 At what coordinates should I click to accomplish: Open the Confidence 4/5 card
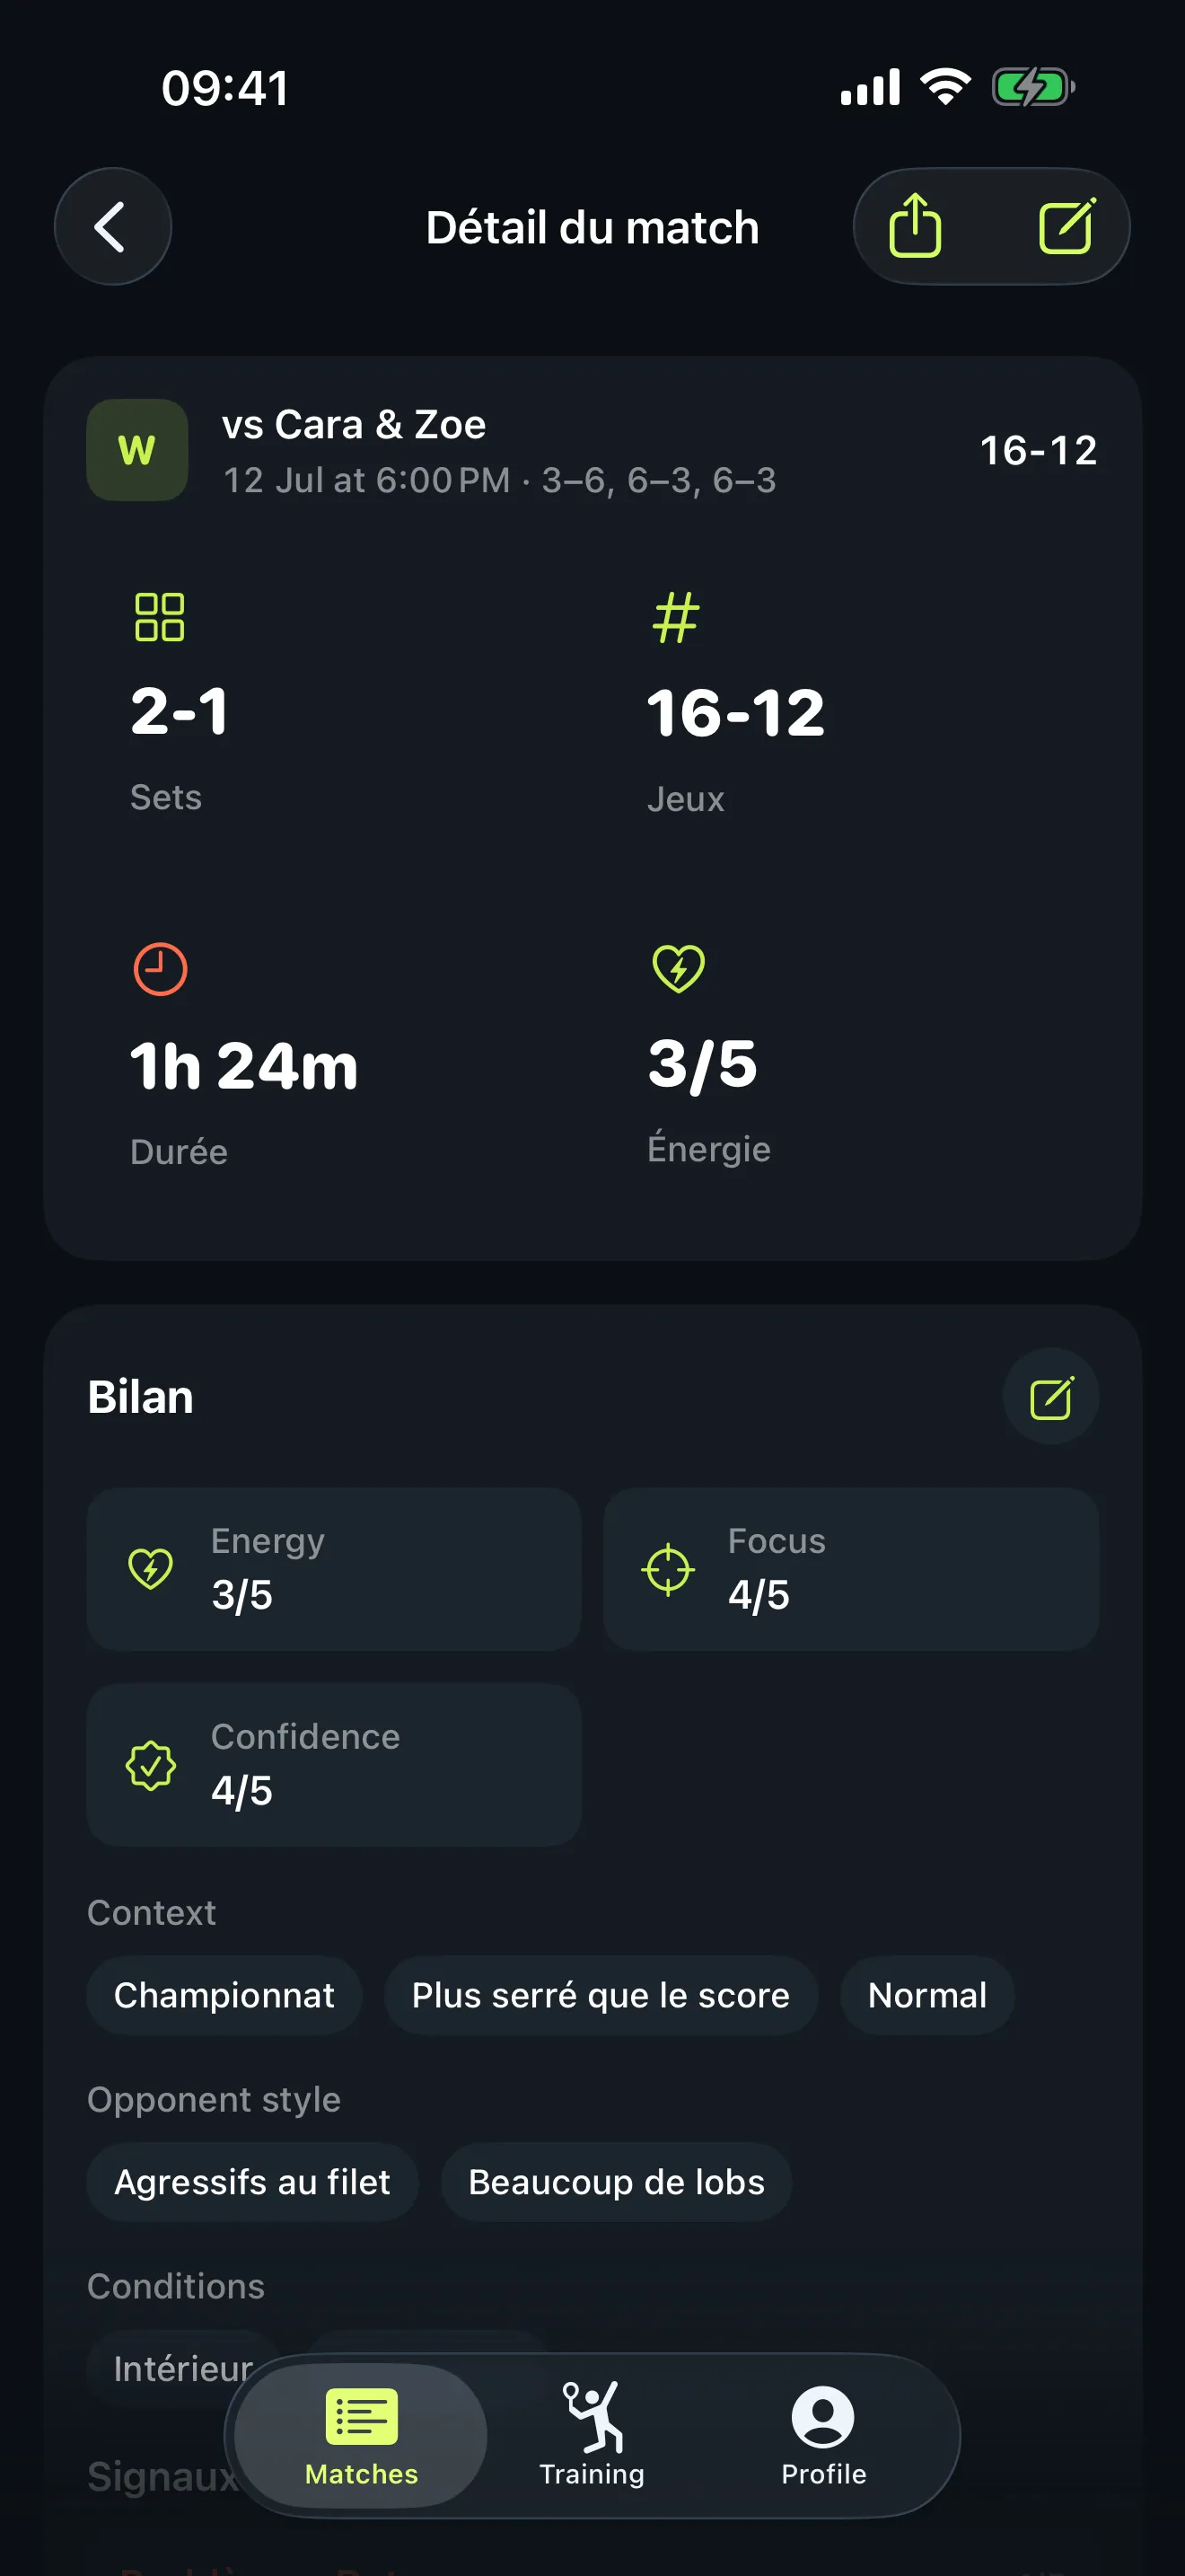coord(334,1765)
